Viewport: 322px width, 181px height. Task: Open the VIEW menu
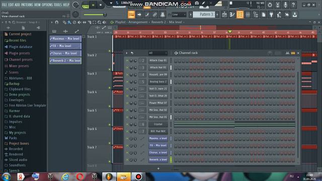coord(37,5)
